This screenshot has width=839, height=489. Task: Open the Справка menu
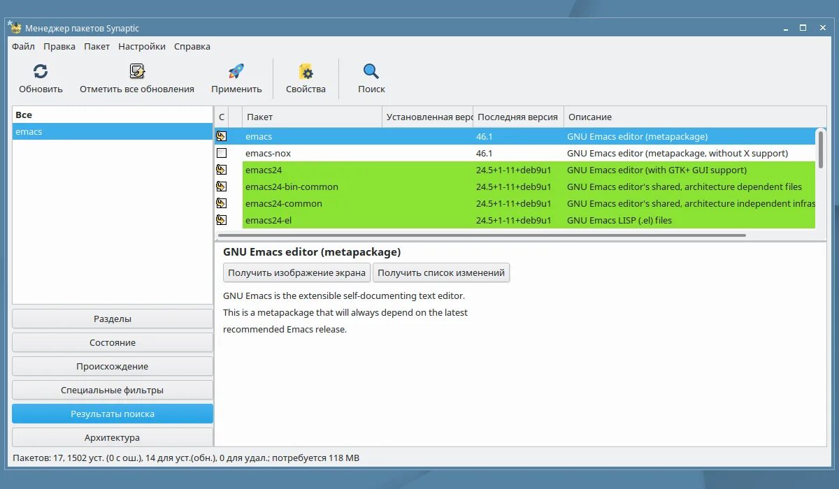click(192, 47)
